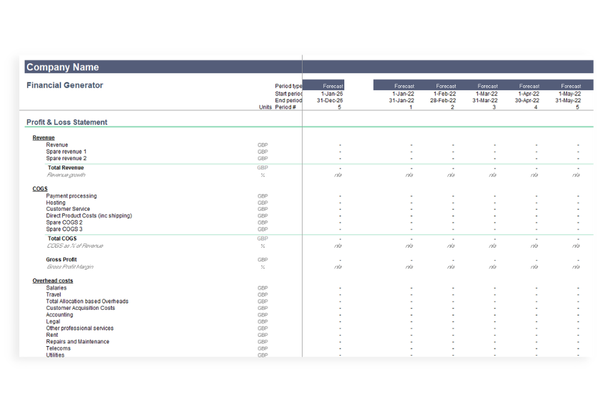Select the Repairs and Maintenance label
This screenshot has width=600, height=417.
(x=78, y=342)
